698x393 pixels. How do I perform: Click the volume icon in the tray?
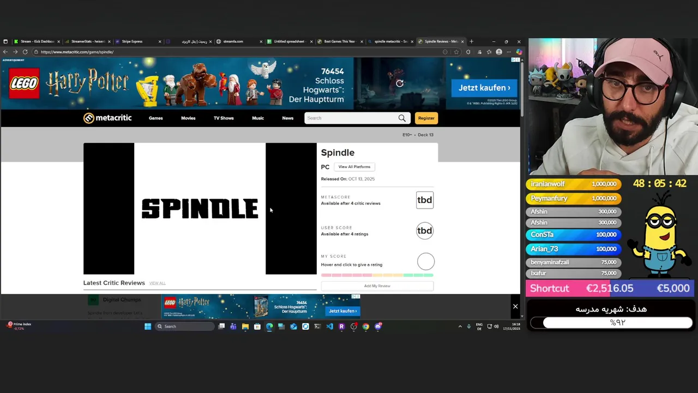[x=496, y=326]
